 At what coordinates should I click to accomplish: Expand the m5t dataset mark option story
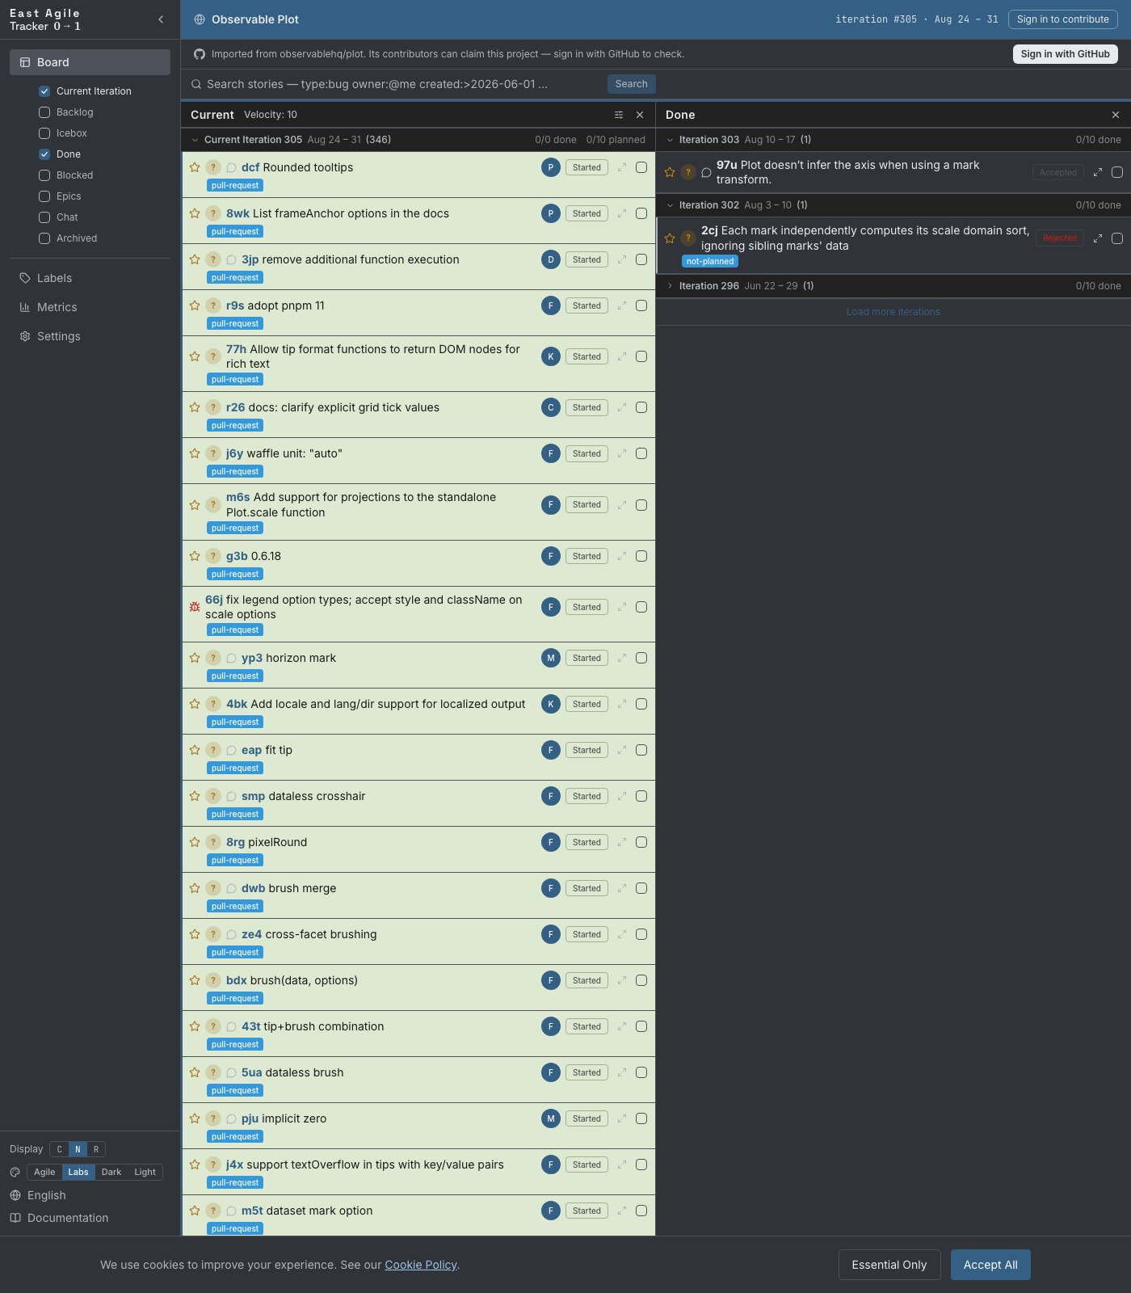point(622,1211)
